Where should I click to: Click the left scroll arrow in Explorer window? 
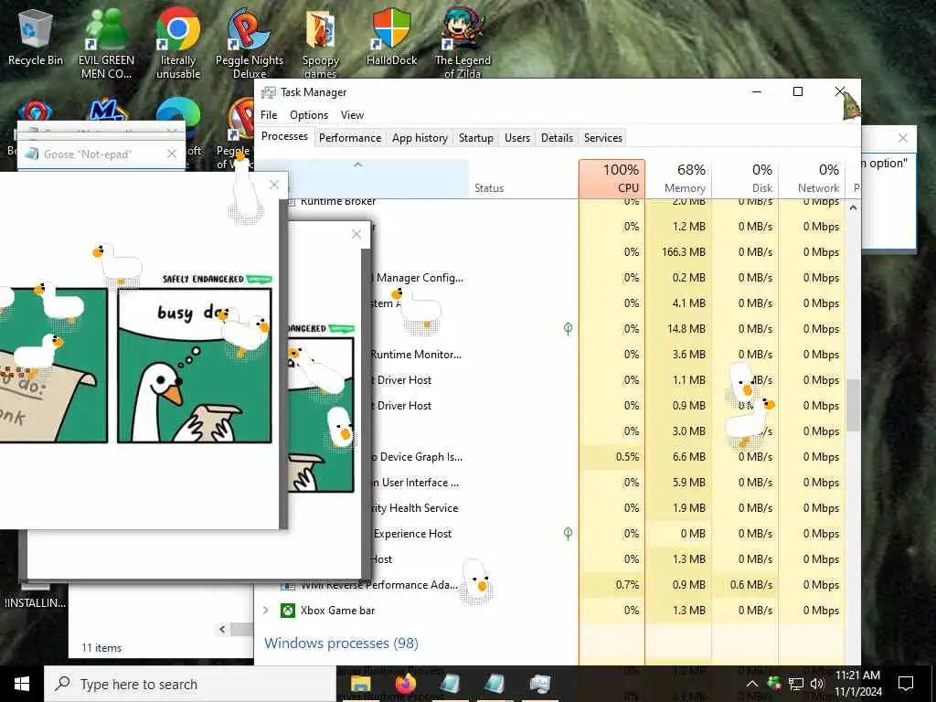point(222,629)
